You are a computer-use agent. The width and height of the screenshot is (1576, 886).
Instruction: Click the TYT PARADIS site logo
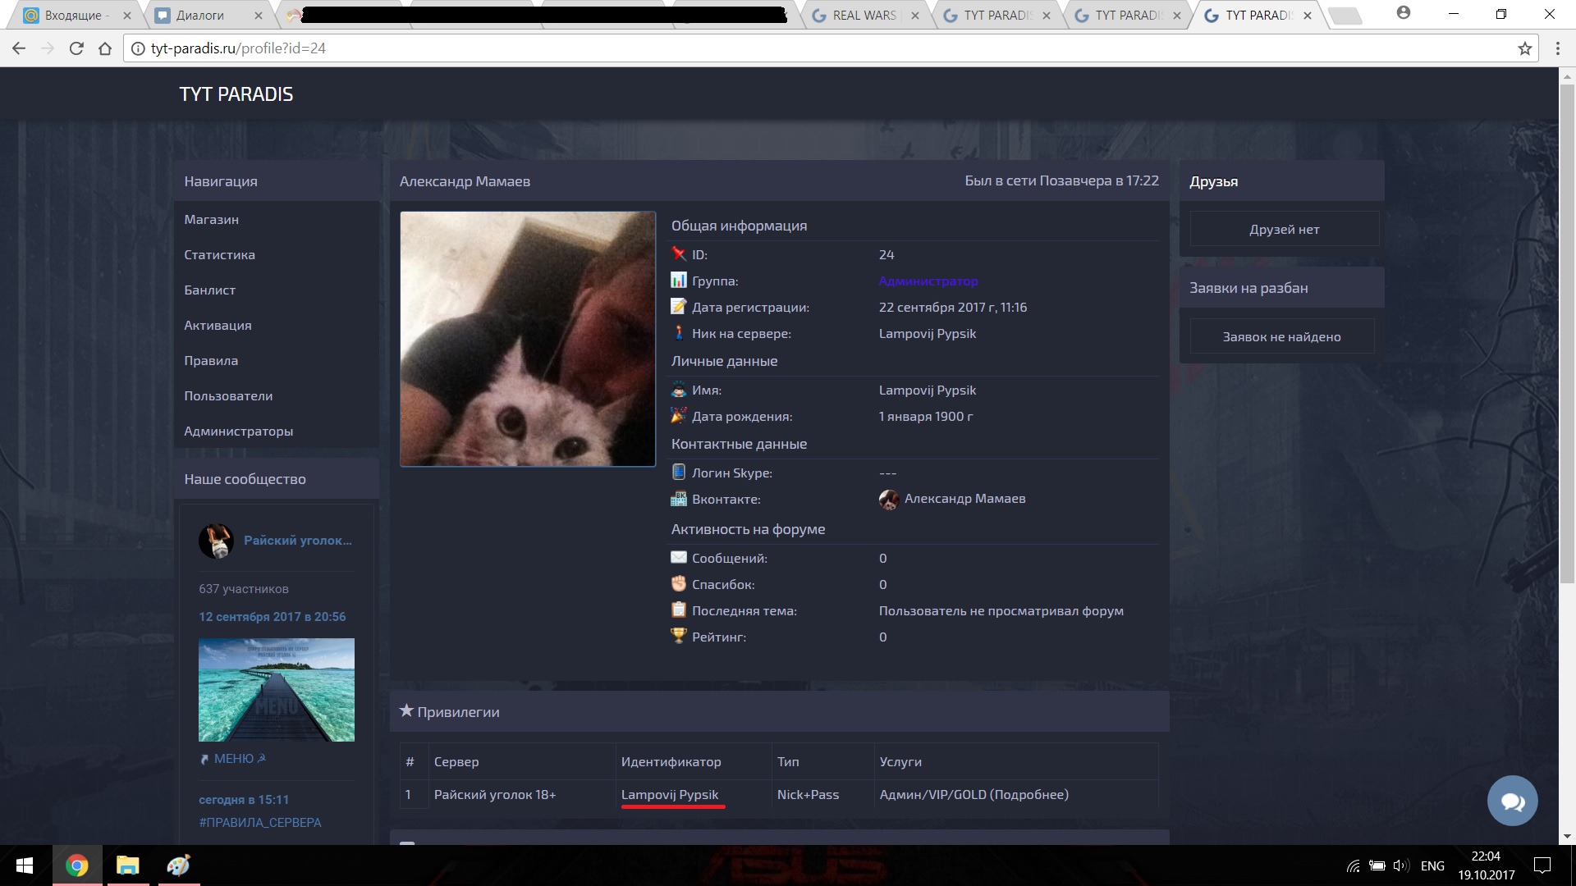pos(236,94)
